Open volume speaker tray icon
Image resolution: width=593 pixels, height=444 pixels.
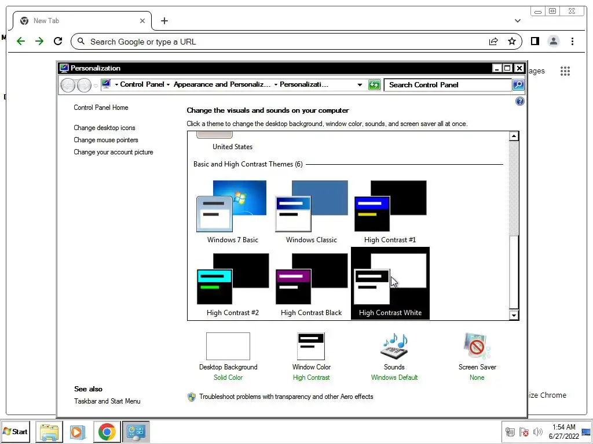537,432
